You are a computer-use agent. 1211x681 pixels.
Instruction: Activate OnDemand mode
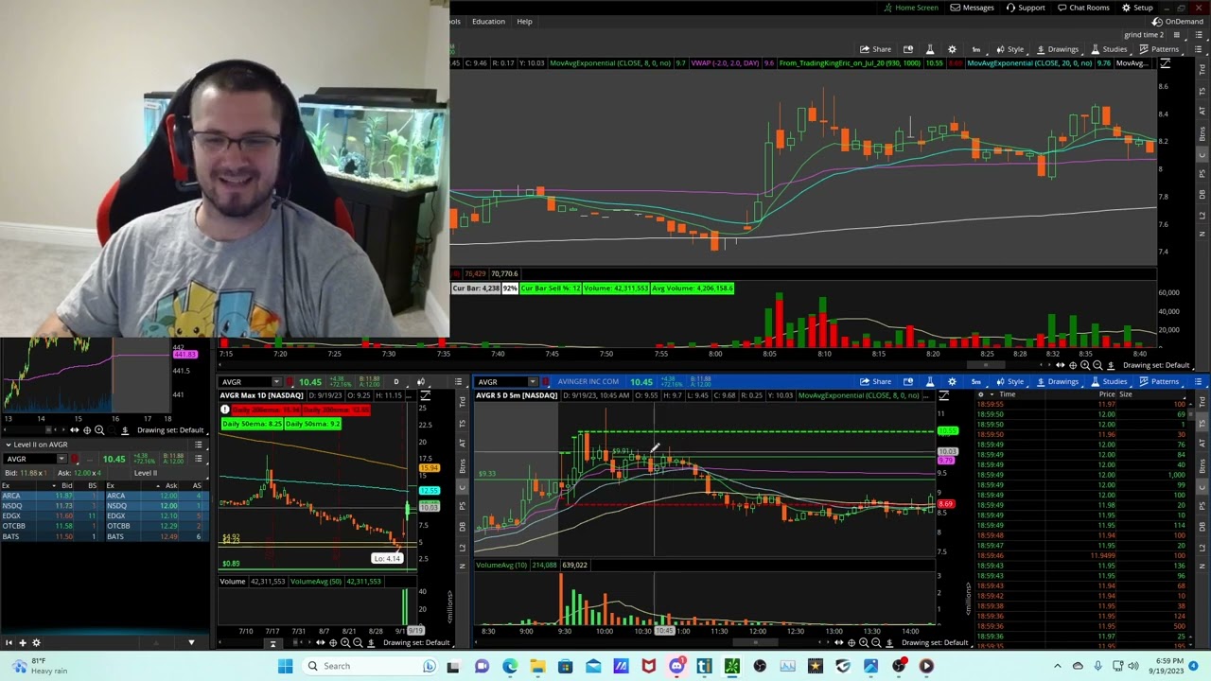(x=1178, y=21)
